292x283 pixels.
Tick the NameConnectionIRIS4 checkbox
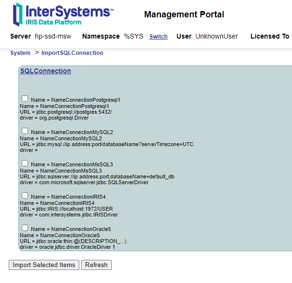(25, 196)
